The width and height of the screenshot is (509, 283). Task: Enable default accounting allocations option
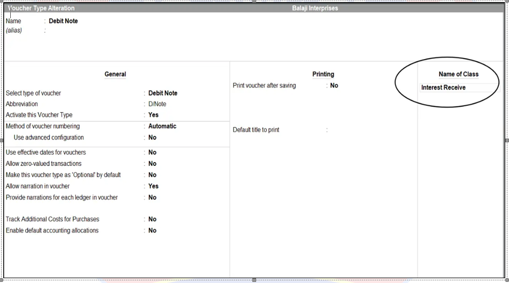coord(152,230)
